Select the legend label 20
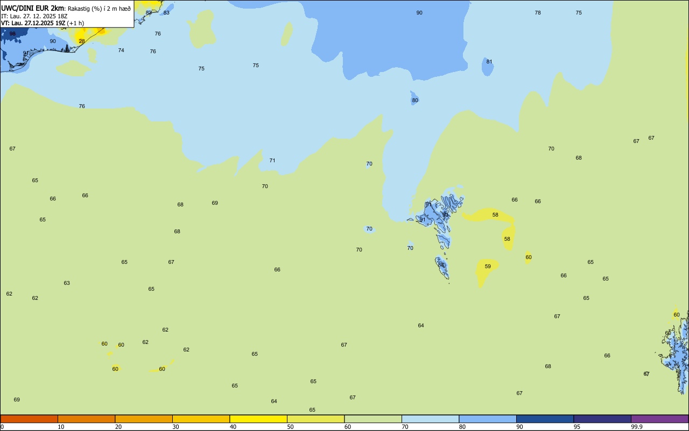This screenshot has height=431, width=689. pos(118,427)
